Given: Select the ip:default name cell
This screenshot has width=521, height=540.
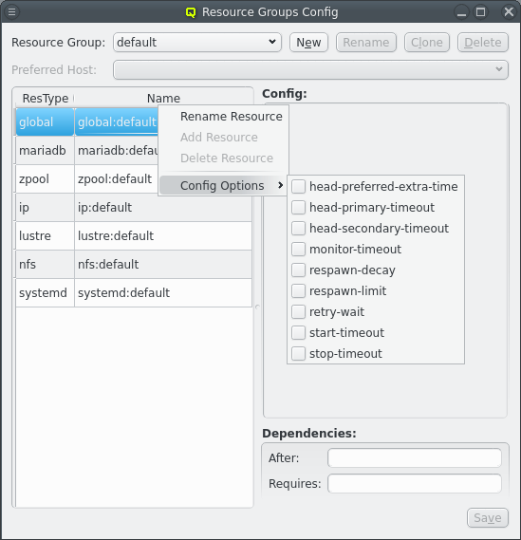Looking at the screenshot, I should point(163,208).
